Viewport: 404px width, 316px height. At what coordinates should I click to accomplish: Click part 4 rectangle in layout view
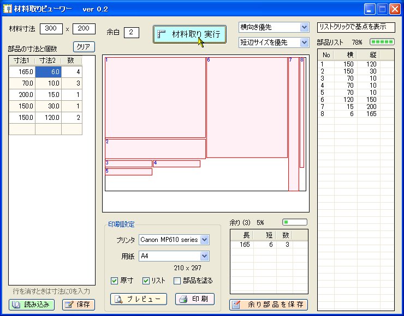point(176,164)
